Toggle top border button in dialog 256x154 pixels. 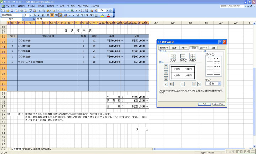coord(166,67)
